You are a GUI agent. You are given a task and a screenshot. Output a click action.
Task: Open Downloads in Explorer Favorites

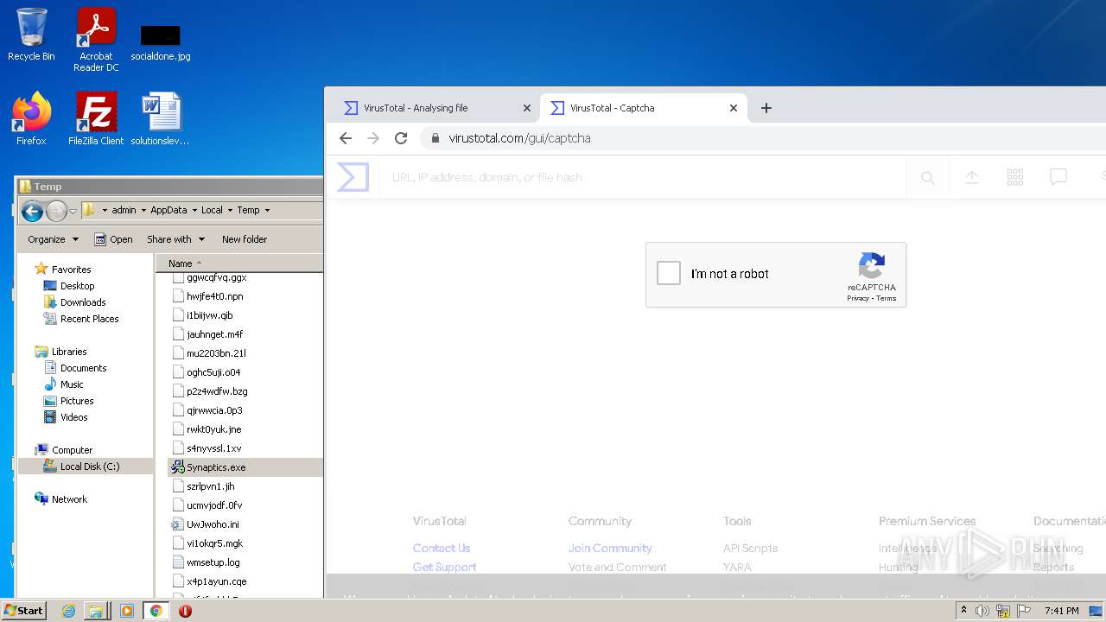pos(83,302)
